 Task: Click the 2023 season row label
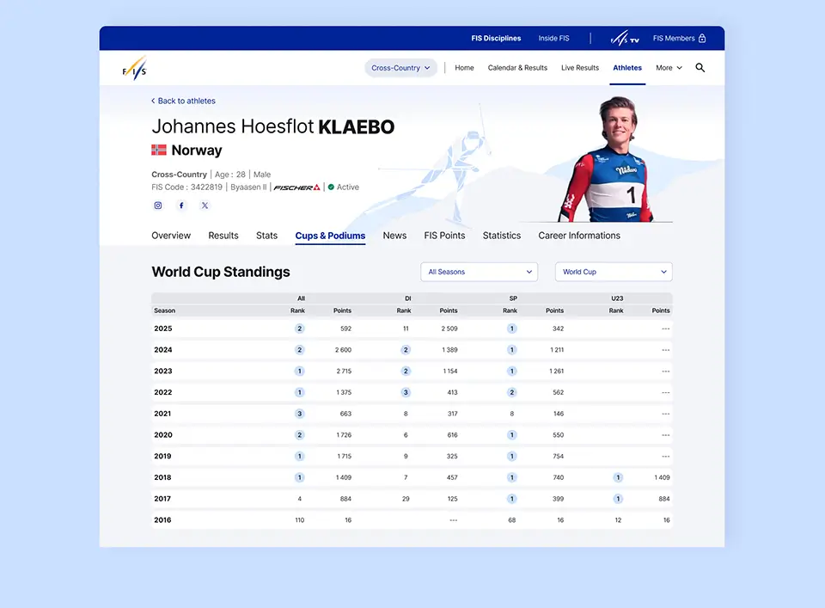163,372
